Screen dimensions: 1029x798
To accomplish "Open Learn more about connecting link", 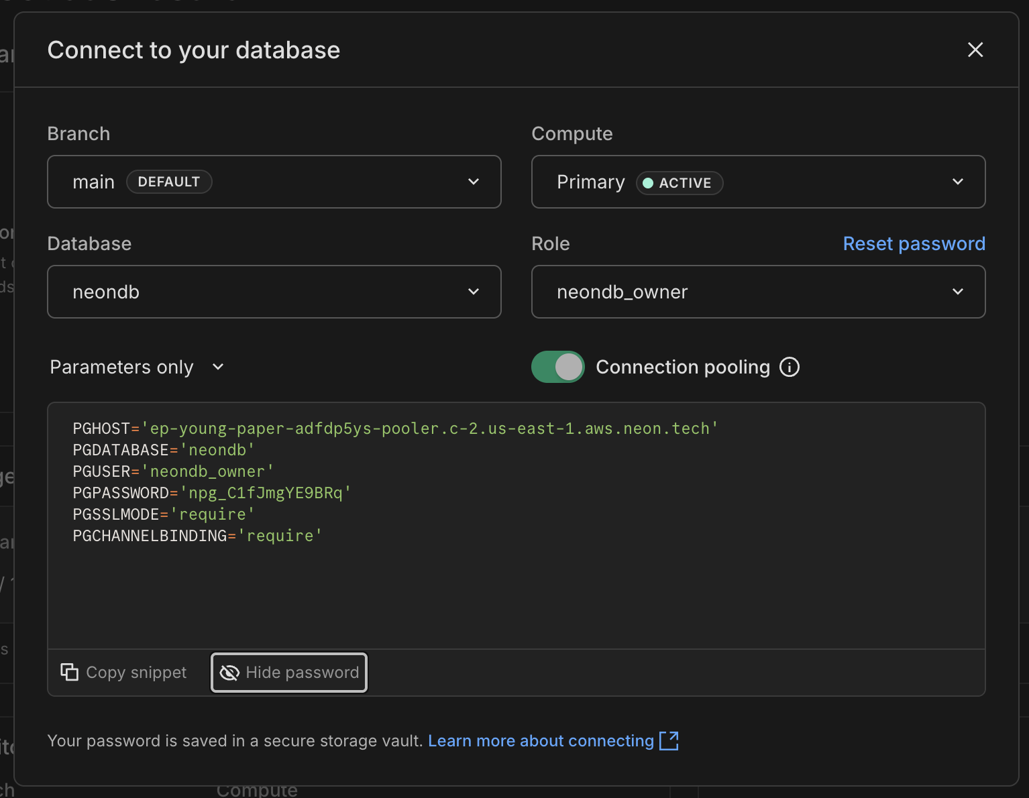I will click(541, 741).
